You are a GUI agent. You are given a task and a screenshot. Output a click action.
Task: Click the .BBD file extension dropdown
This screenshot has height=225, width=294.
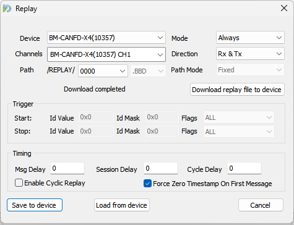(x=148, y=71)
